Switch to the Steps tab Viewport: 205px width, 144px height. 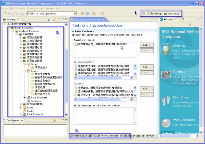(x=89, y=136)
